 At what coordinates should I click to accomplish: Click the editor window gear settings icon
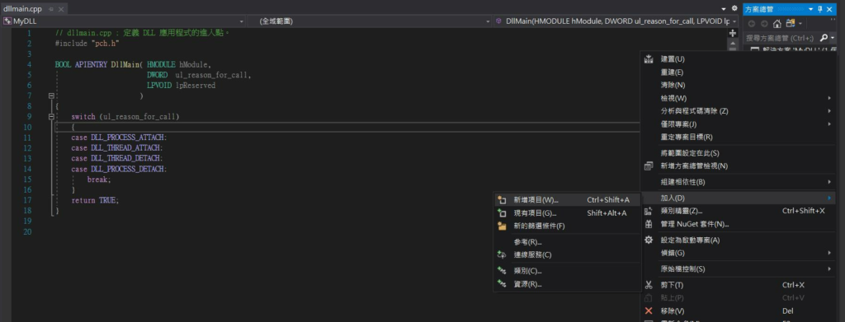734,8
